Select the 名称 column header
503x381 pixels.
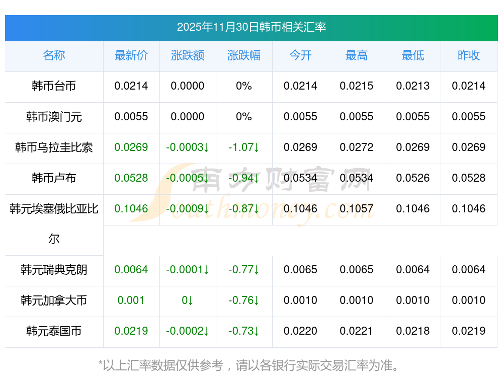tap(54, 56)
